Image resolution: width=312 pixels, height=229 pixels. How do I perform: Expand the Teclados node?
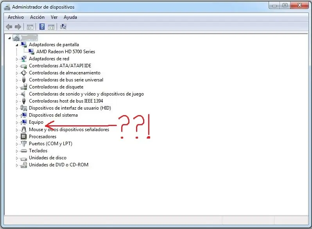[17, 151]
